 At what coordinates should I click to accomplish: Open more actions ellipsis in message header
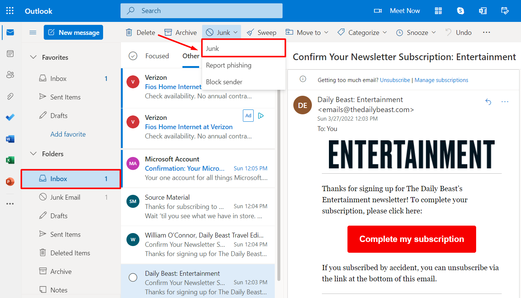pos(505,102)
